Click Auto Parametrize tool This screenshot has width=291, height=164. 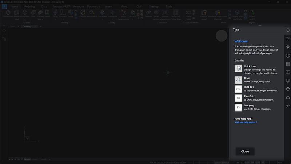coord(123,15)
